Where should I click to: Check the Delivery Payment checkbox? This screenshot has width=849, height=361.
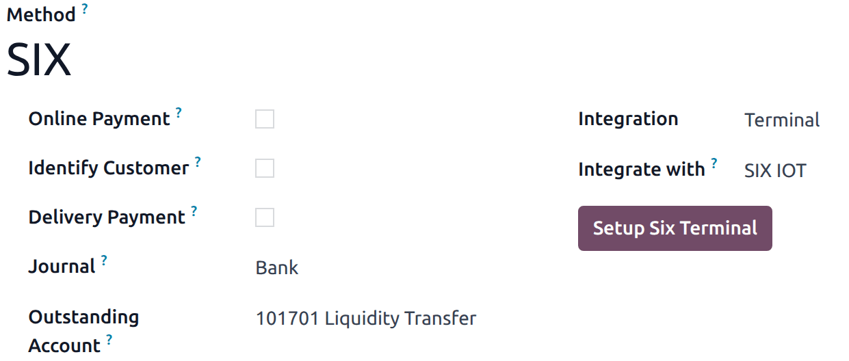pyautogui.click(x=265, y=218)
